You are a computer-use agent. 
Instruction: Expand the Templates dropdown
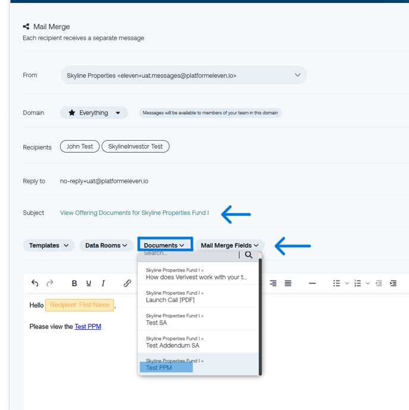(x=49, y=245)
